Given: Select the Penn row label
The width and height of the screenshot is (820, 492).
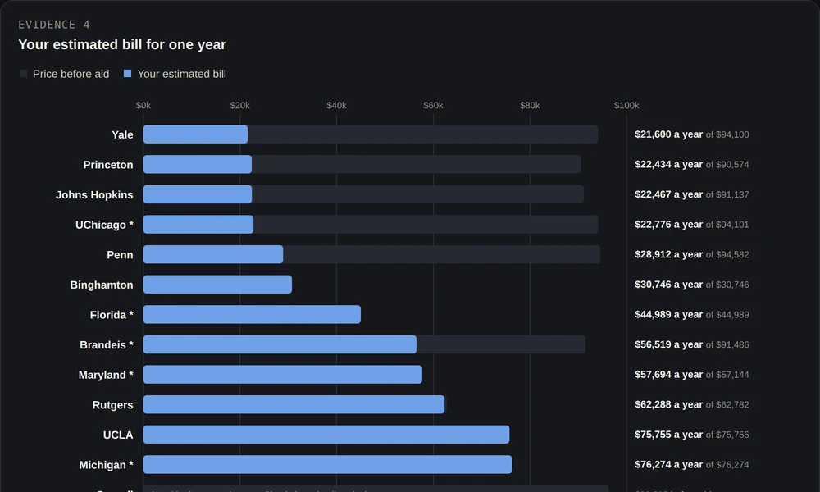Looking at the screenshot, I should pyautogui.click(x=120, y=255).
